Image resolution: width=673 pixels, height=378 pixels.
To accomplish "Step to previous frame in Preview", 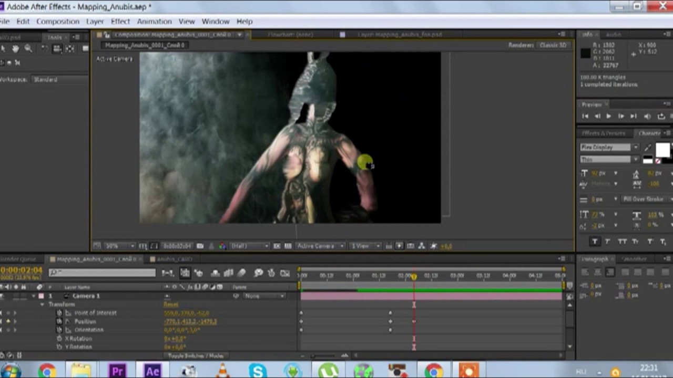I will coord(597,116).
